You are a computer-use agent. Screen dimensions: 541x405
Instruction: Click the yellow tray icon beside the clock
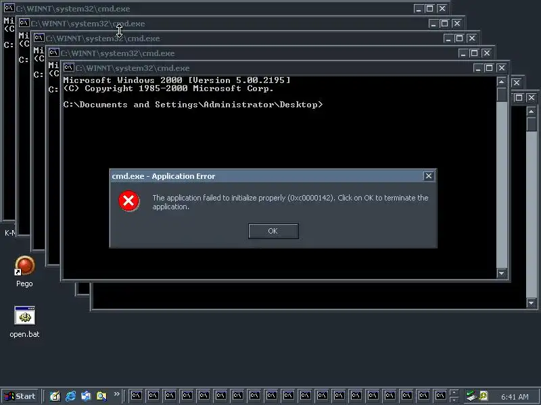coord(484,396)
